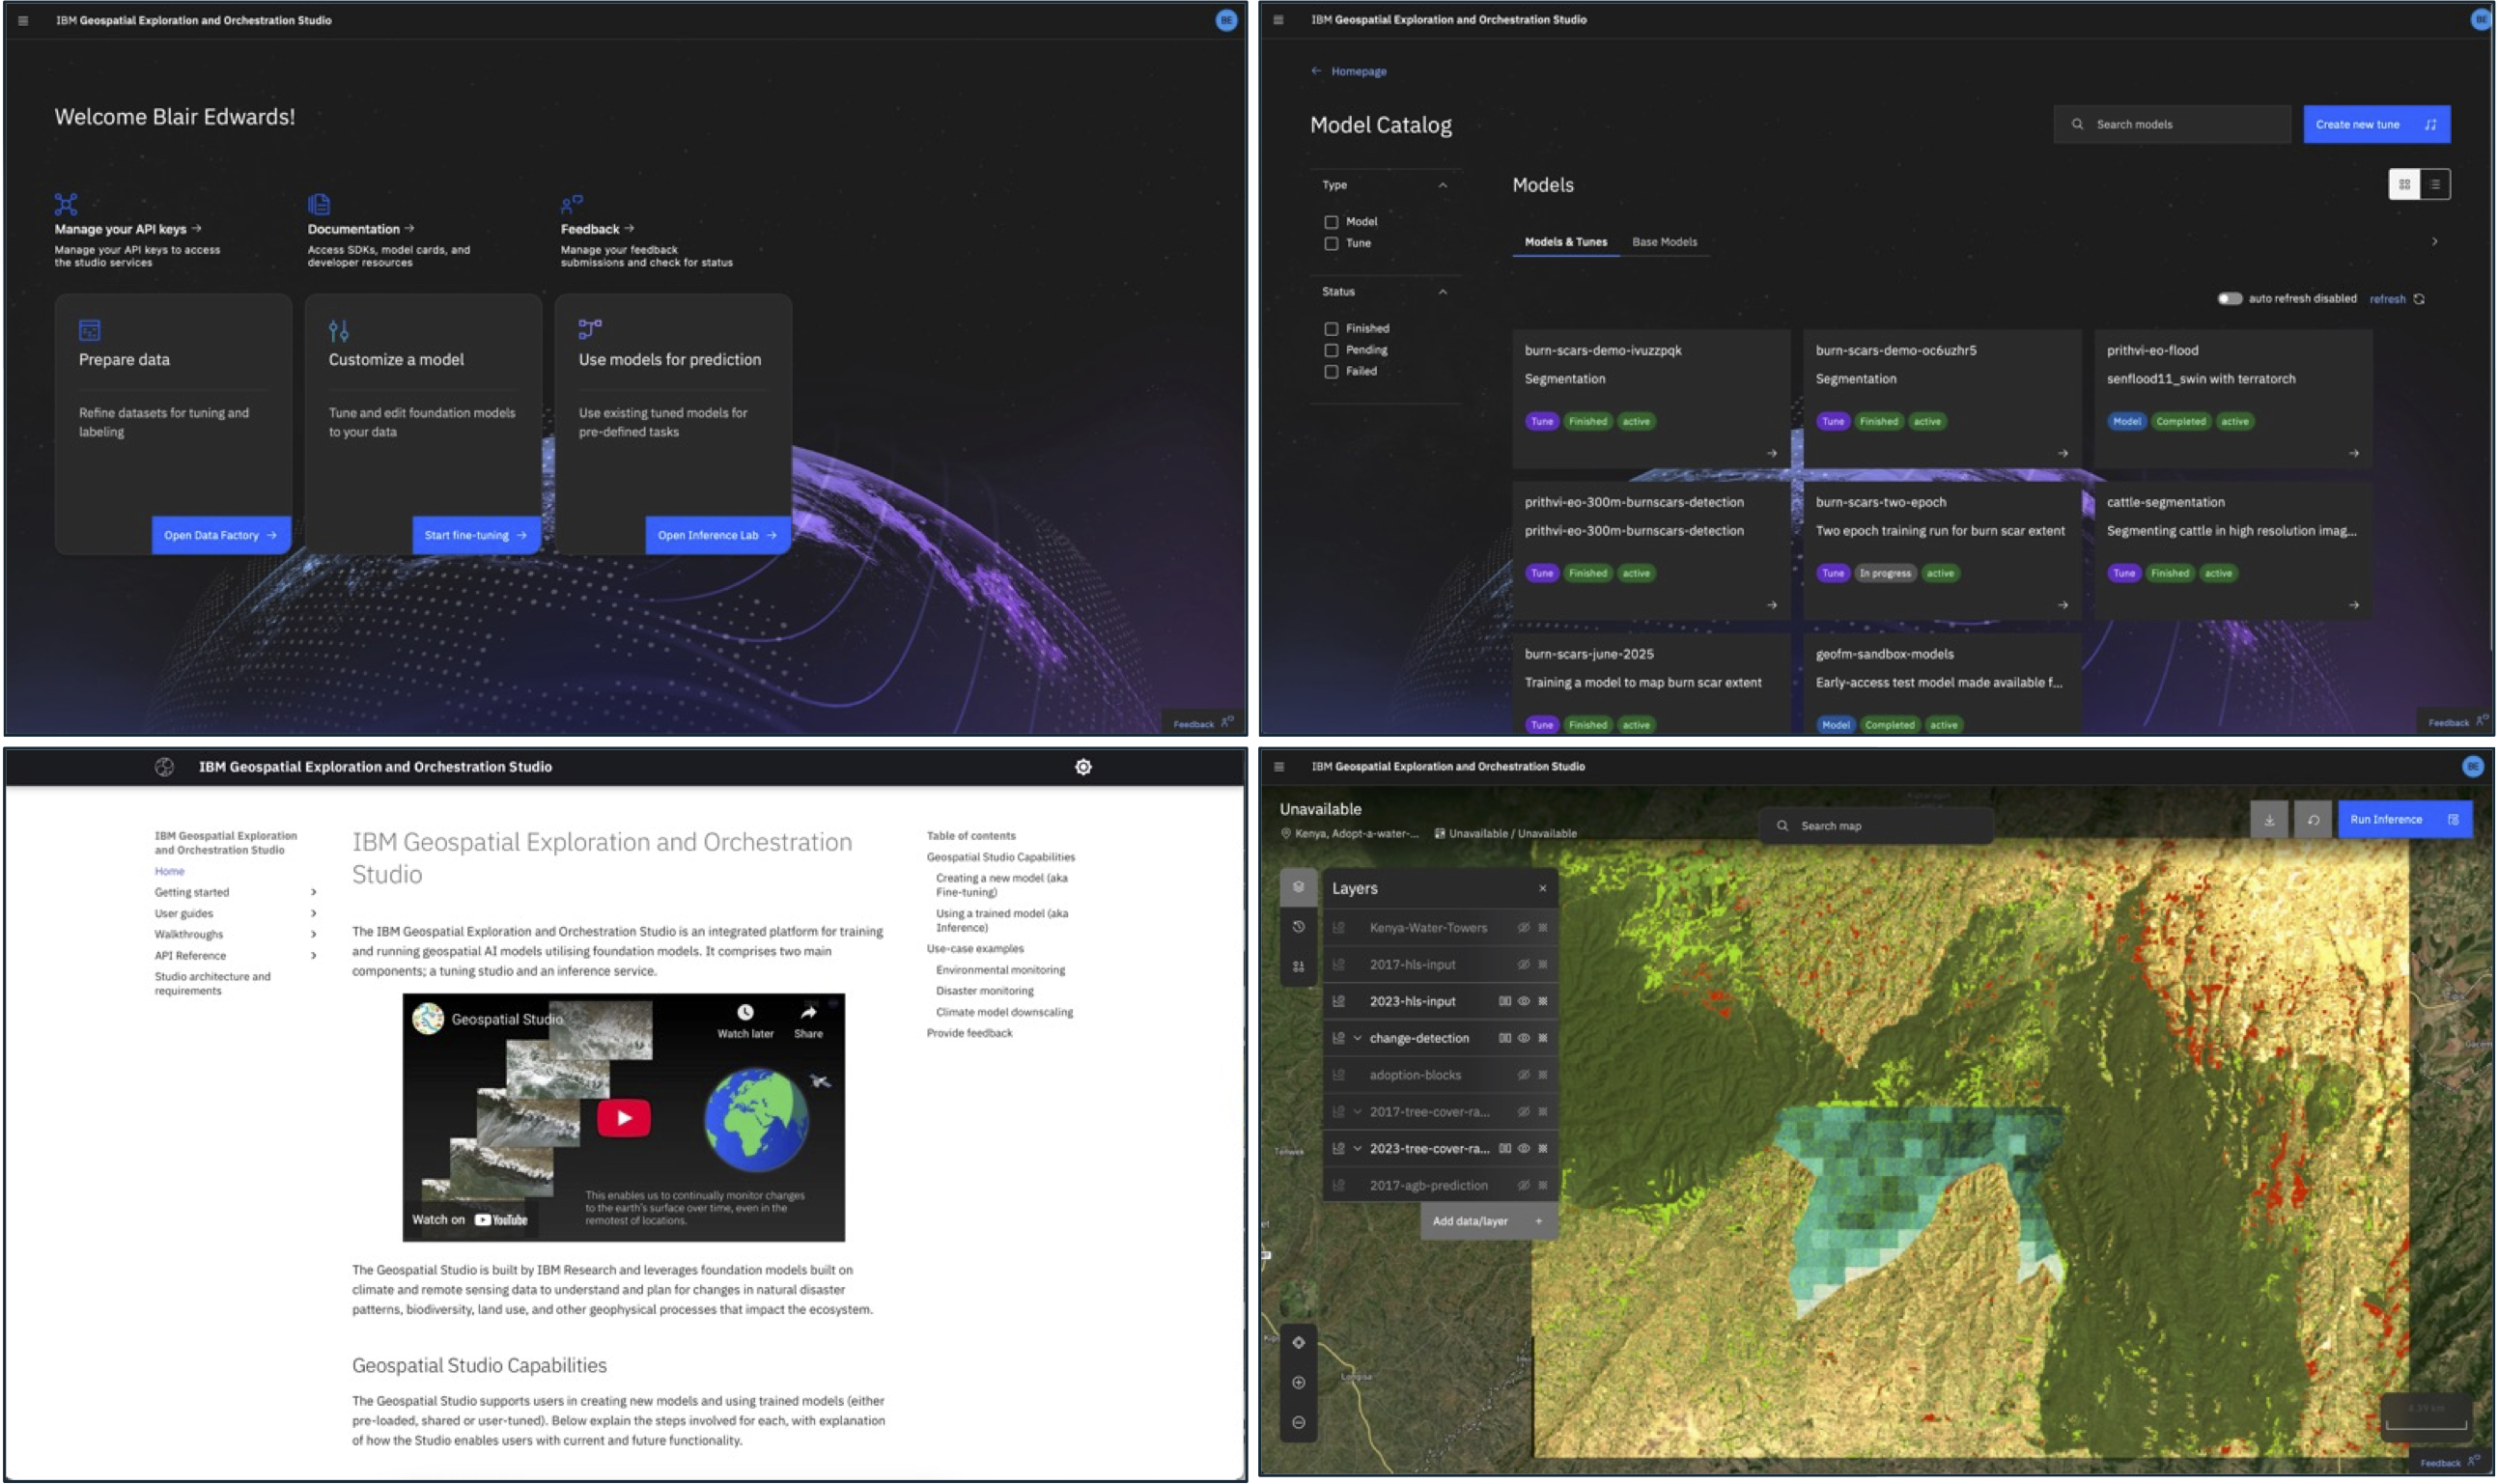Click the zoom in map control

(x=1298, y=1383)
